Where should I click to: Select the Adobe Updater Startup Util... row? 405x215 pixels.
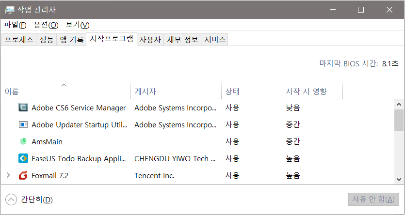click(197, 124)
